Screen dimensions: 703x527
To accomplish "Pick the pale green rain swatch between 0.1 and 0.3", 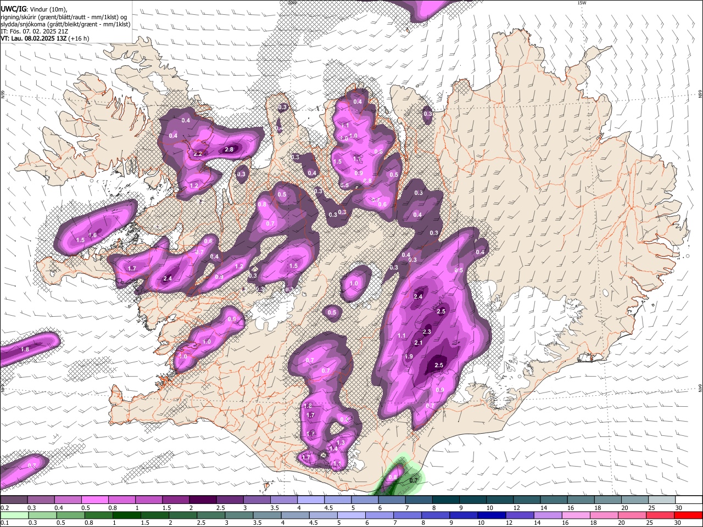I will pos(15,515).
